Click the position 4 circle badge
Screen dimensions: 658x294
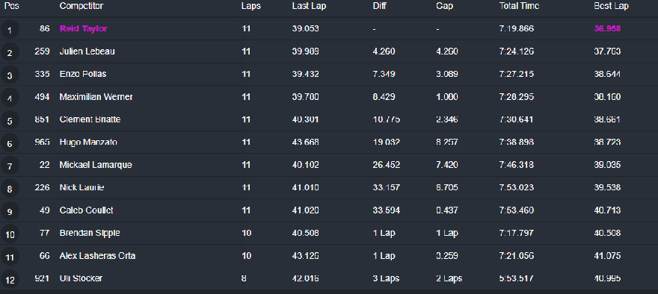pos(10,98)
